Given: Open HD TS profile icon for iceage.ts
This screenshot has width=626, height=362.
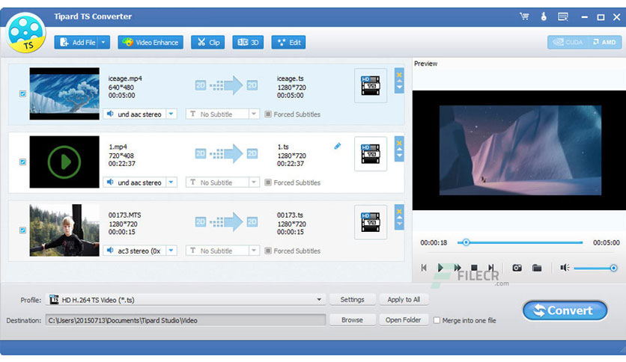Looking at the screenshot, I should [371, 85].
